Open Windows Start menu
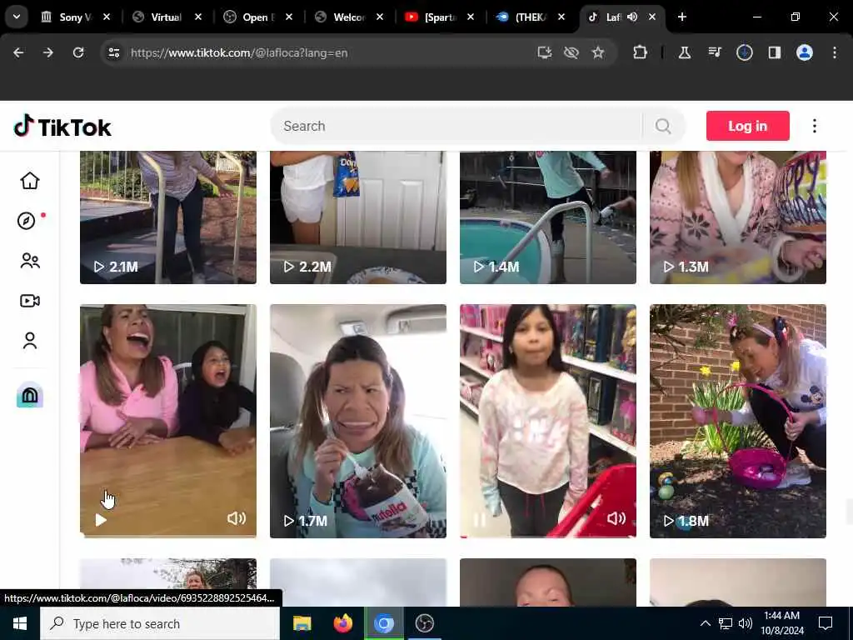The height and width of the screenshot is (640, 853). tap(20, 623)
